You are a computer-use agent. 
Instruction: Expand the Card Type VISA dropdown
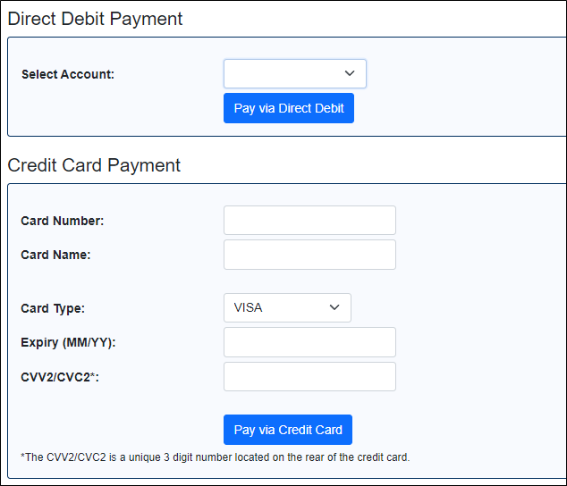pos(287,307)
